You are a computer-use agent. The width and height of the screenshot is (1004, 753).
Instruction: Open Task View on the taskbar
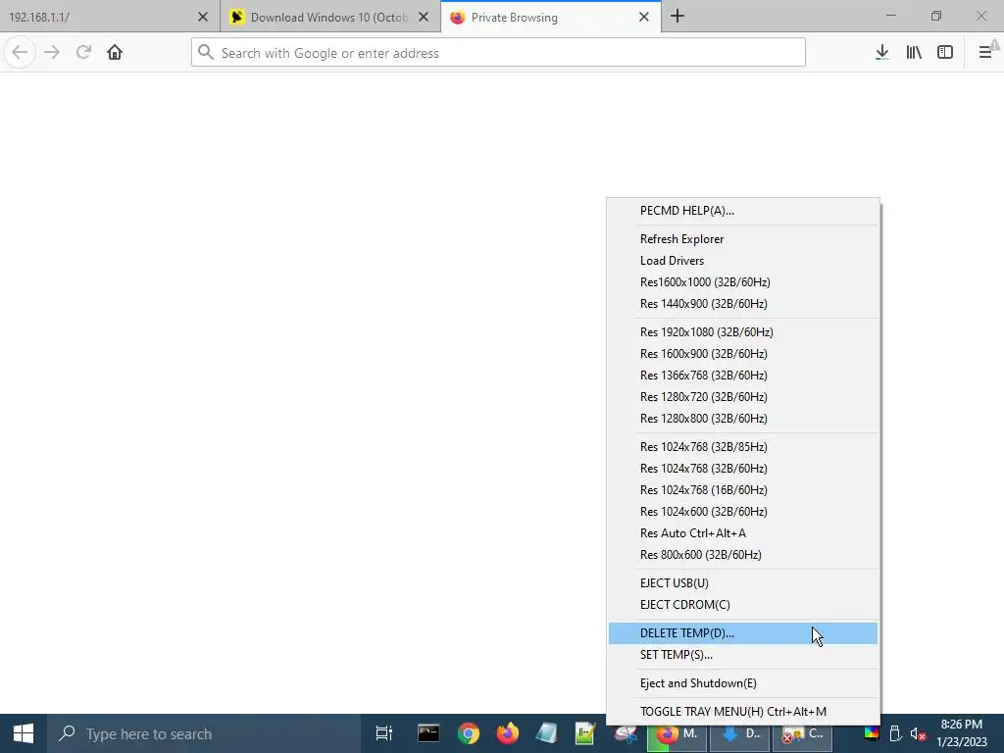click(384, 733)
